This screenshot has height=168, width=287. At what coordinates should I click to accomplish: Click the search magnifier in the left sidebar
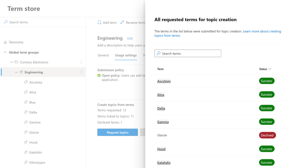(x=5, y=22)
